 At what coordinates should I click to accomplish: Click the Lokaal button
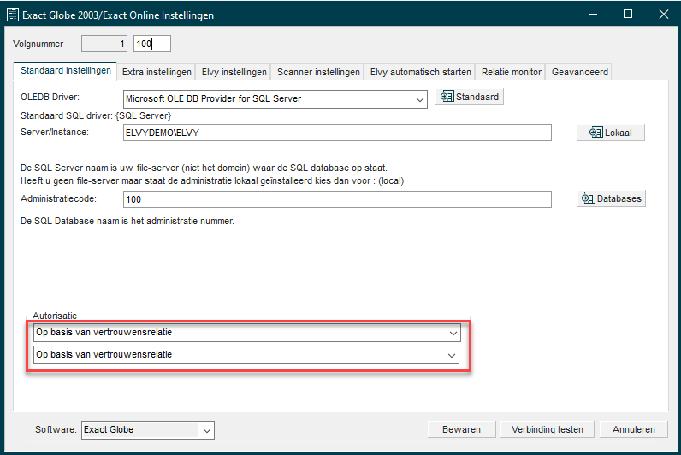click(611, 133)
